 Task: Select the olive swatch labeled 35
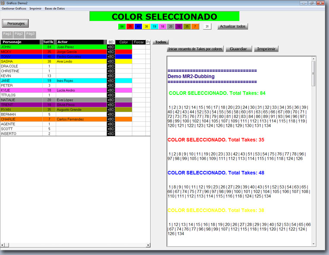(187, 26)
